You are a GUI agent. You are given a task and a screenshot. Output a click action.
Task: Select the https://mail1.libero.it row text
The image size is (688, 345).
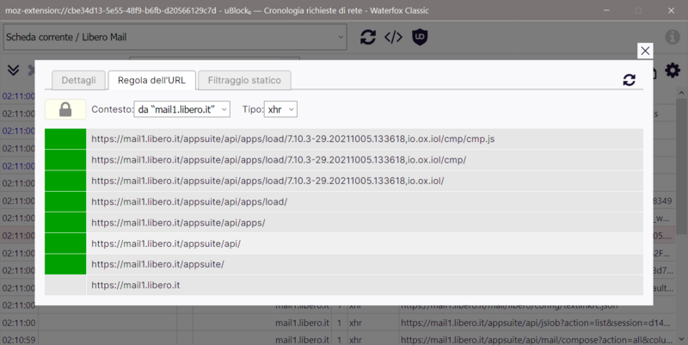(x=136, y=286)
